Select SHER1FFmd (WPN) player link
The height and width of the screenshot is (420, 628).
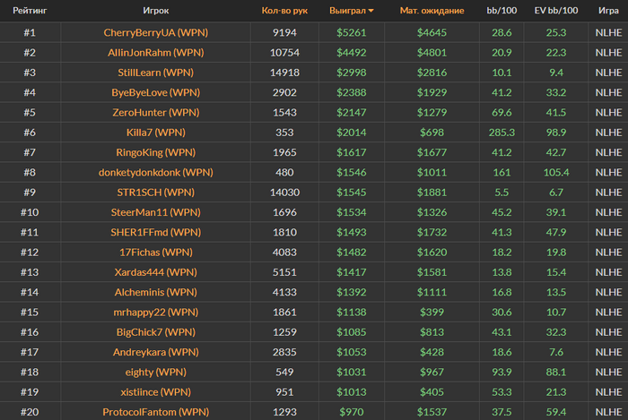[x=156, y=232]
